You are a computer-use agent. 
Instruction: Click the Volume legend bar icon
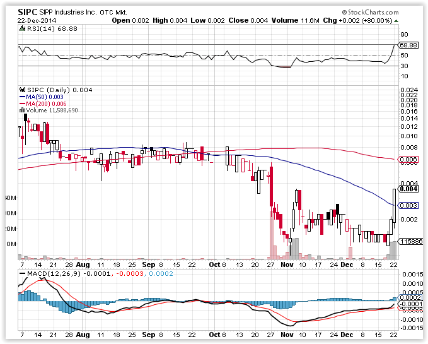[21, 110]
